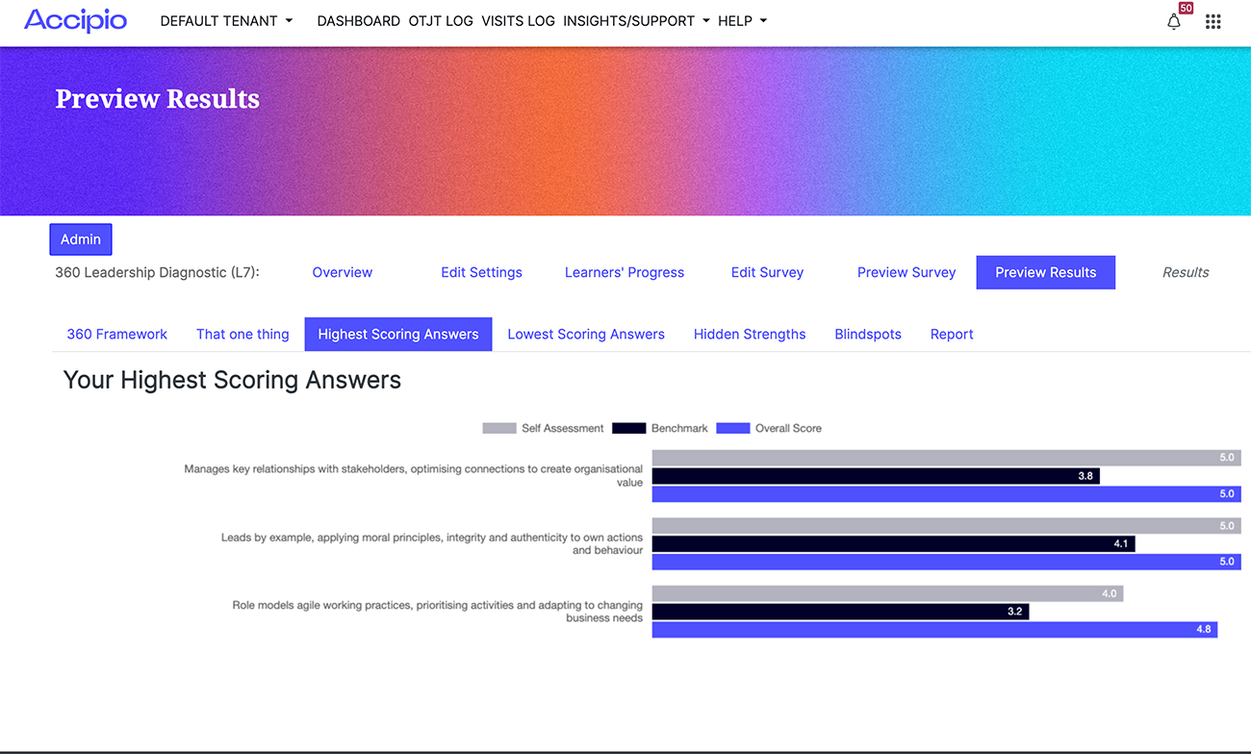Open the Edit Settings link
This screenshot has height=754, width=1251.
click(481, 272)
